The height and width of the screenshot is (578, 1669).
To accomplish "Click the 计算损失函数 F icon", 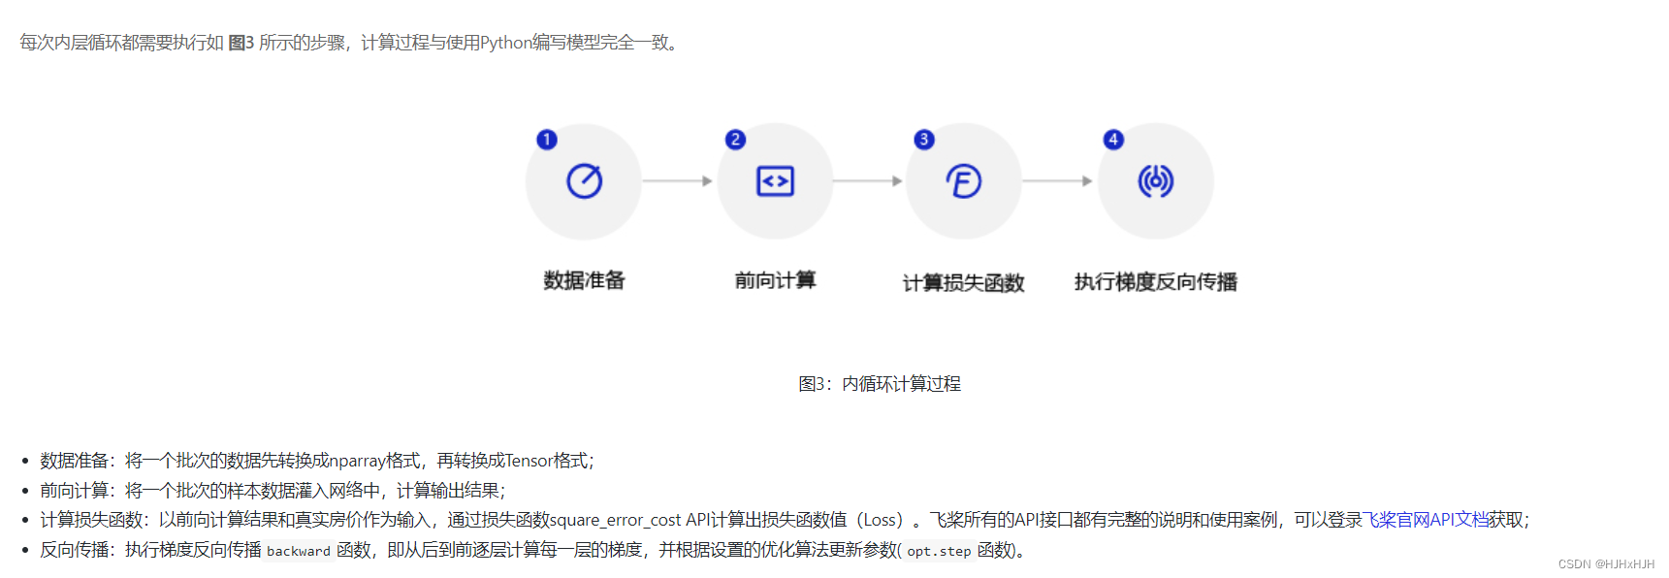I will tap(963, 181).
